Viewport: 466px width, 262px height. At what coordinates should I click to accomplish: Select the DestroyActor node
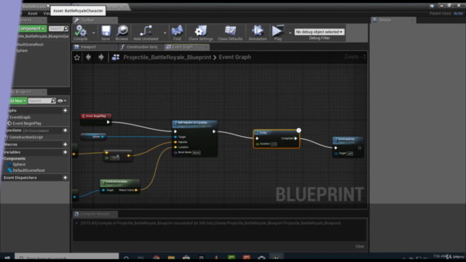[348, 147]
